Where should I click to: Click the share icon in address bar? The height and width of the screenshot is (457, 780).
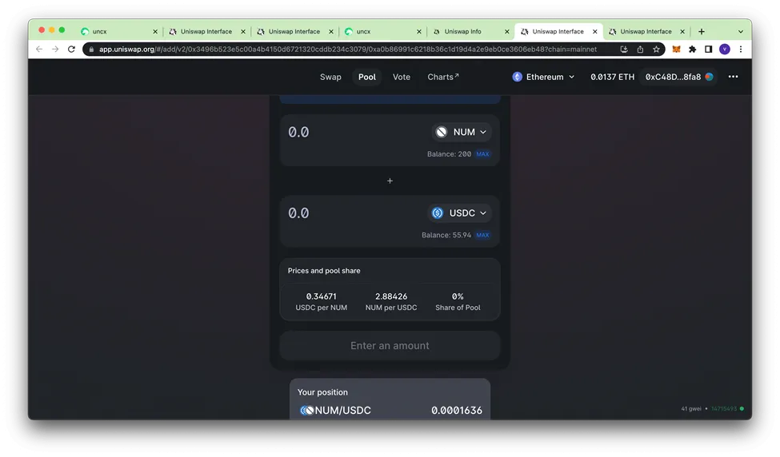point(640,50)
